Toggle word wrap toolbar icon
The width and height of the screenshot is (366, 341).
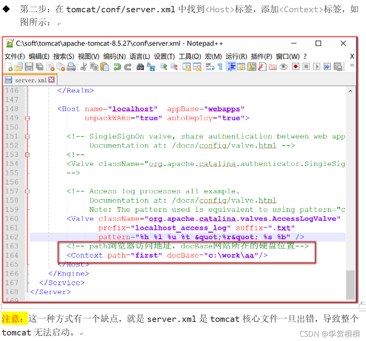tap(210, 67)
